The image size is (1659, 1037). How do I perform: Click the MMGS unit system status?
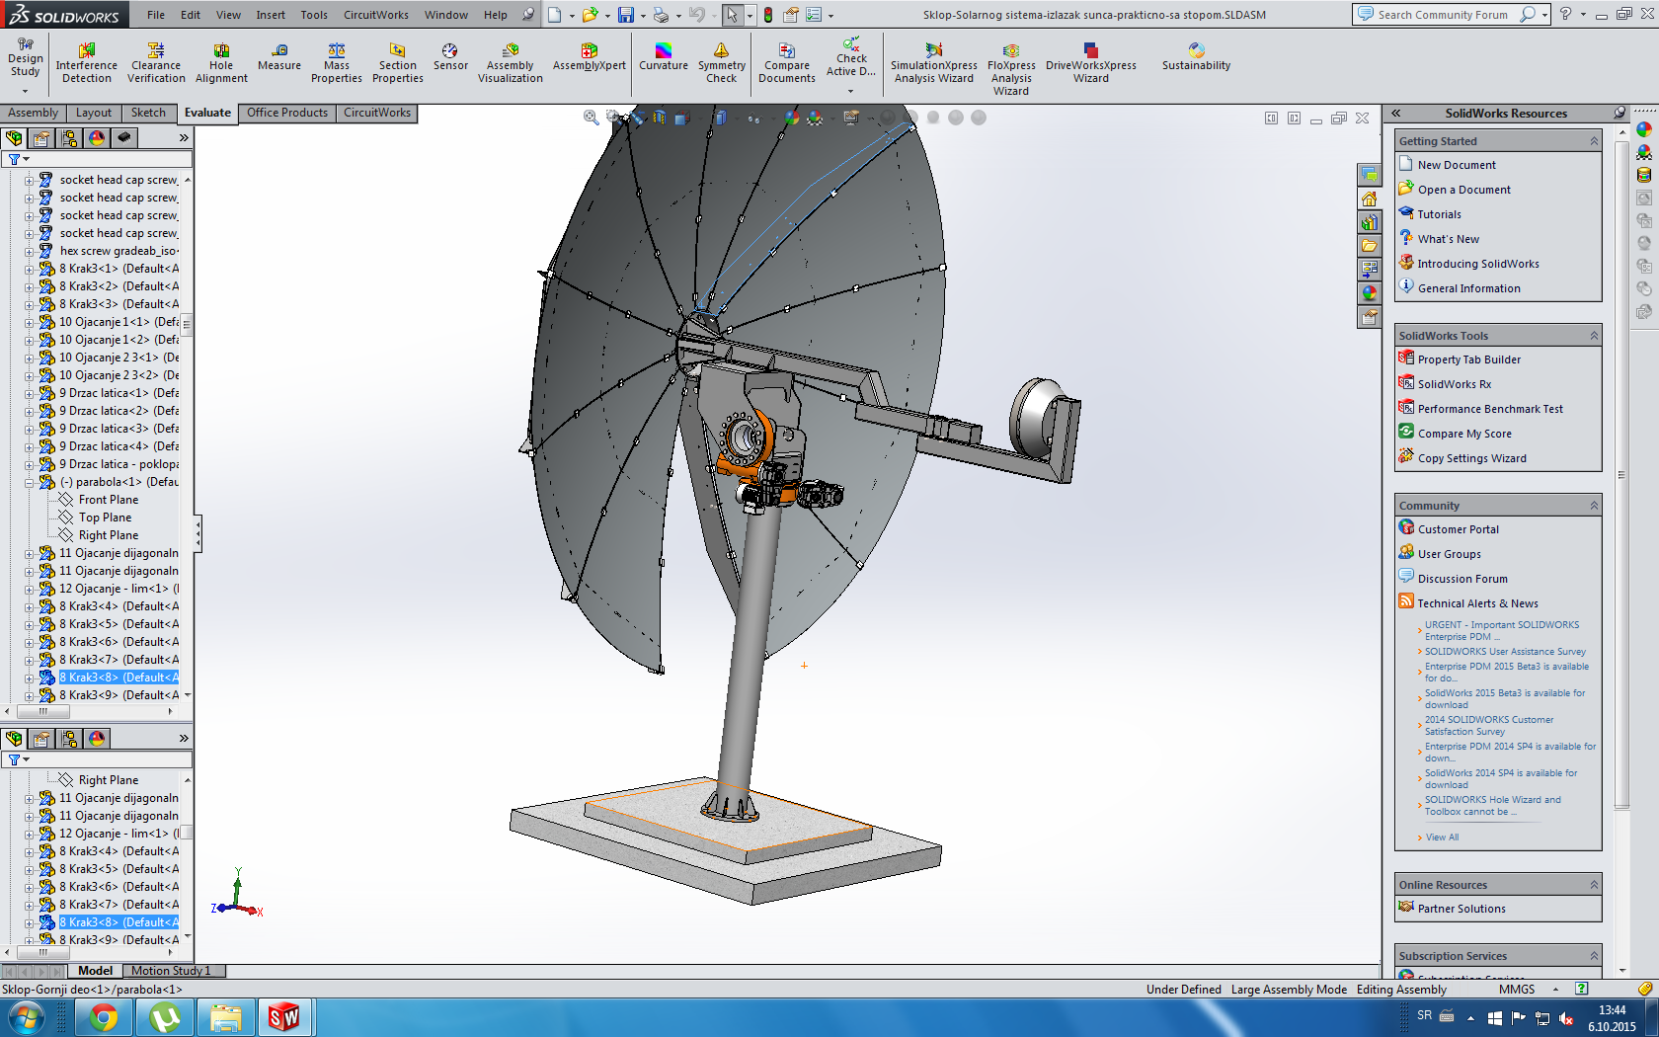coord(1517,989)
